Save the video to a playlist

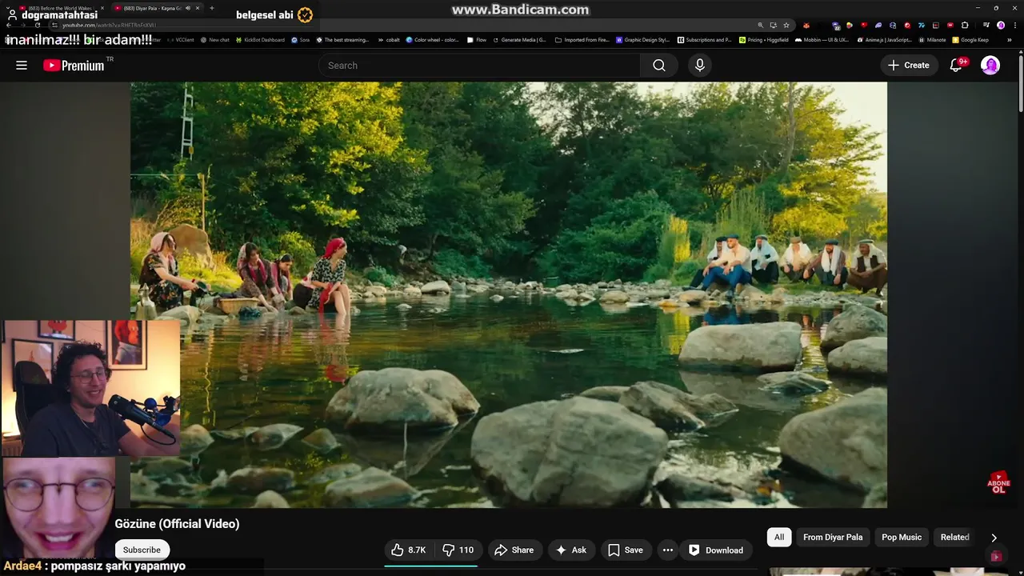(626, 550)
